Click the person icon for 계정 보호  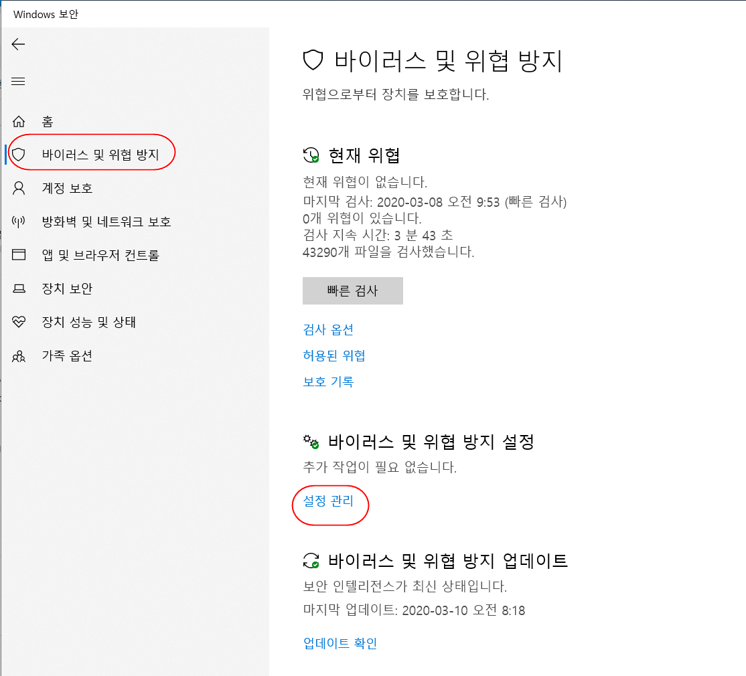coord(19,188)
